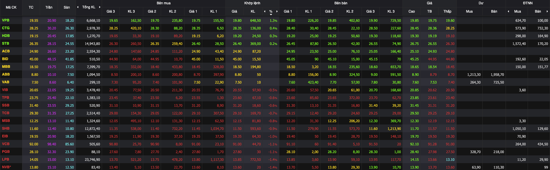
Task: Open the STB stock symbol
Action: point(5,44)
